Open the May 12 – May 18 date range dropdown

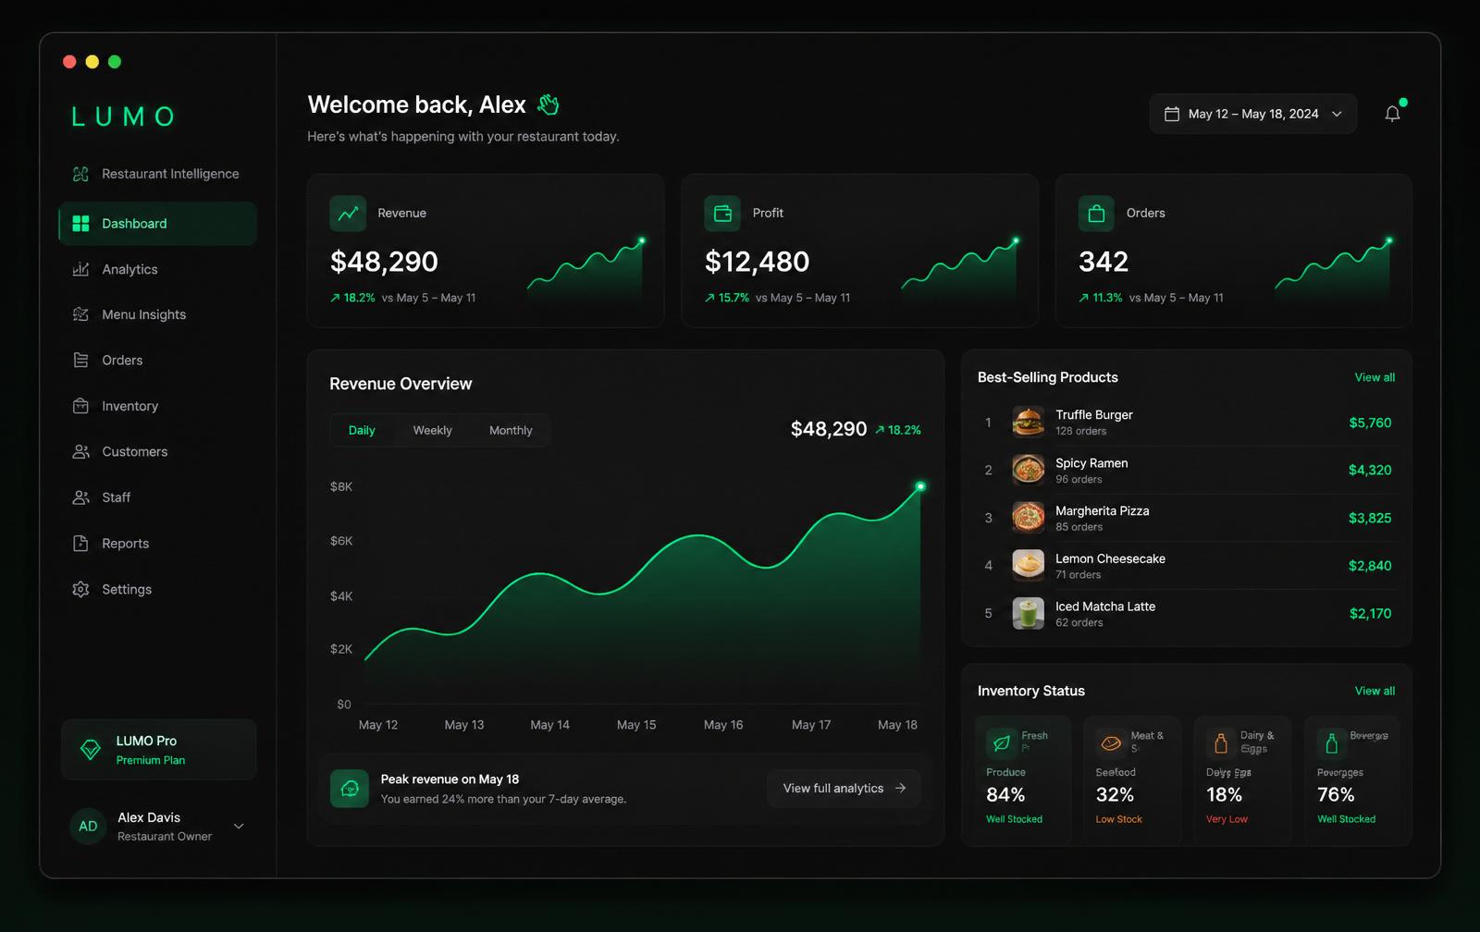coord(1252,114)
